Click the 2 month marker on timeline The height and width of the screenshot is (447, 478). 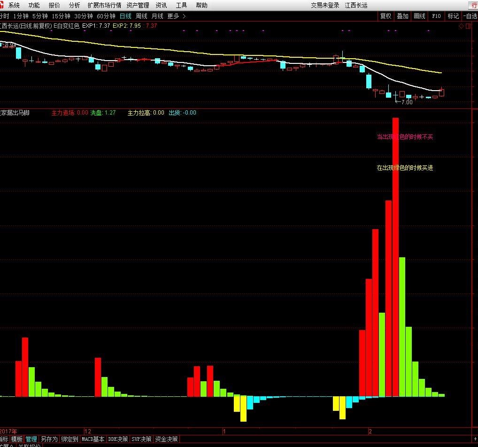coord(370,431)
